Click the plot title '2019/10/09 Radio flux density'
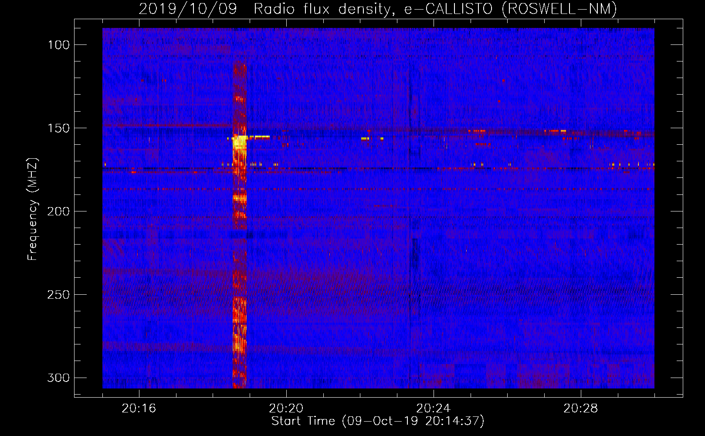Screen dimensions: 705x436 coord(267,9)
